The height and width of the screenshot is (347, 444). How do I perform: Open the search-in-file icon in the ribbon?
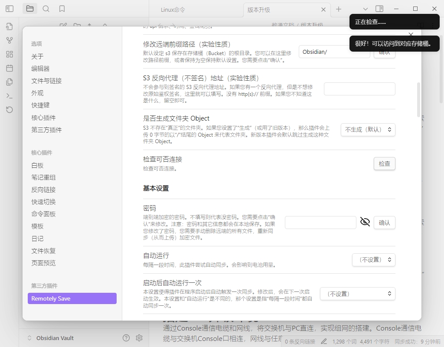(9, 27)
